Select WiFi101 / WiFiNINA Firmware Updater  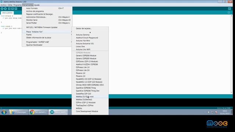47,27
